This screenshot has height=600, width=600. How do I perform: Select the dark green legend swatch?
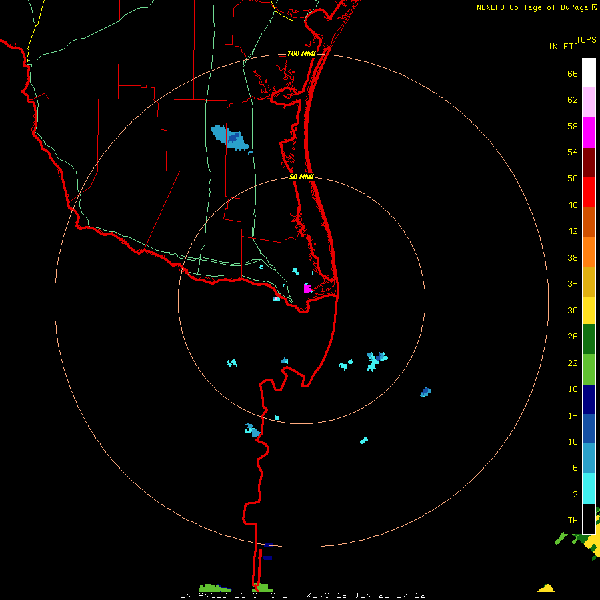click(589, 339)
